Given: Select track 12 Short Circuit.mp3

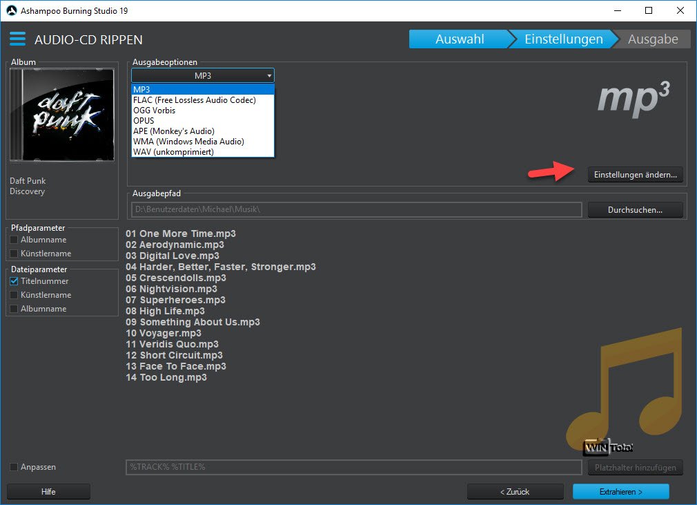Looking at the screenshot, I should pyautogui.click(x=174, y=356).
